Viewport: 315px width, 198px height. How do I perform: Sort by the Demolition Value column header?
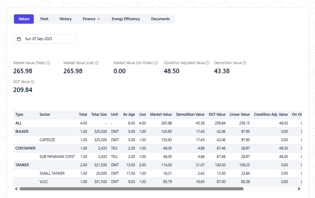point(190,114)
